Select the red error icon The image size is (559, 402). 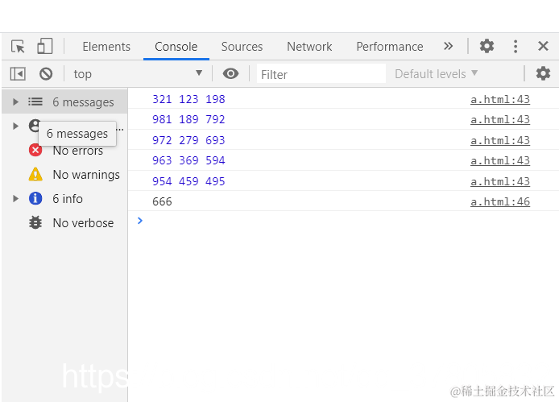(35, 150)
